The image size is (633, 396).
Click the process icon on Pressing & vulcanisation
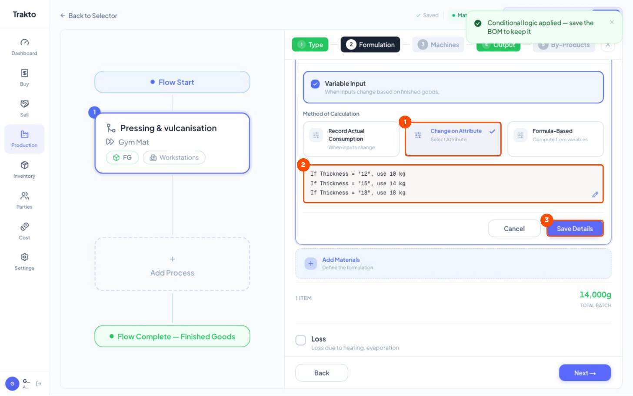111,128
